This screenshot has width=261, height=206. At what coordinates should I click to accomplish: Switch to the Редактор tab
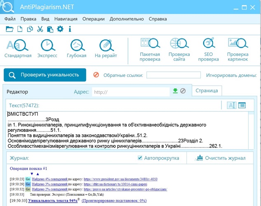click(17, 92)
